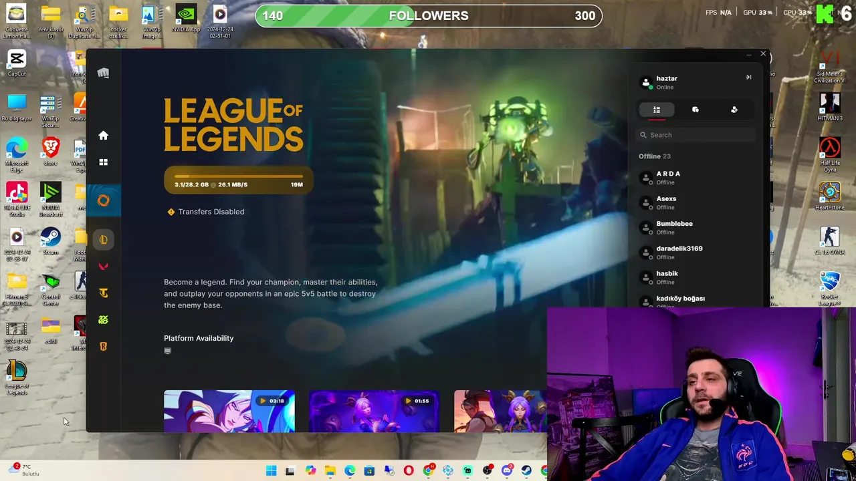
Task: Select Steam desktop shortcut
Action: [51, 242]
